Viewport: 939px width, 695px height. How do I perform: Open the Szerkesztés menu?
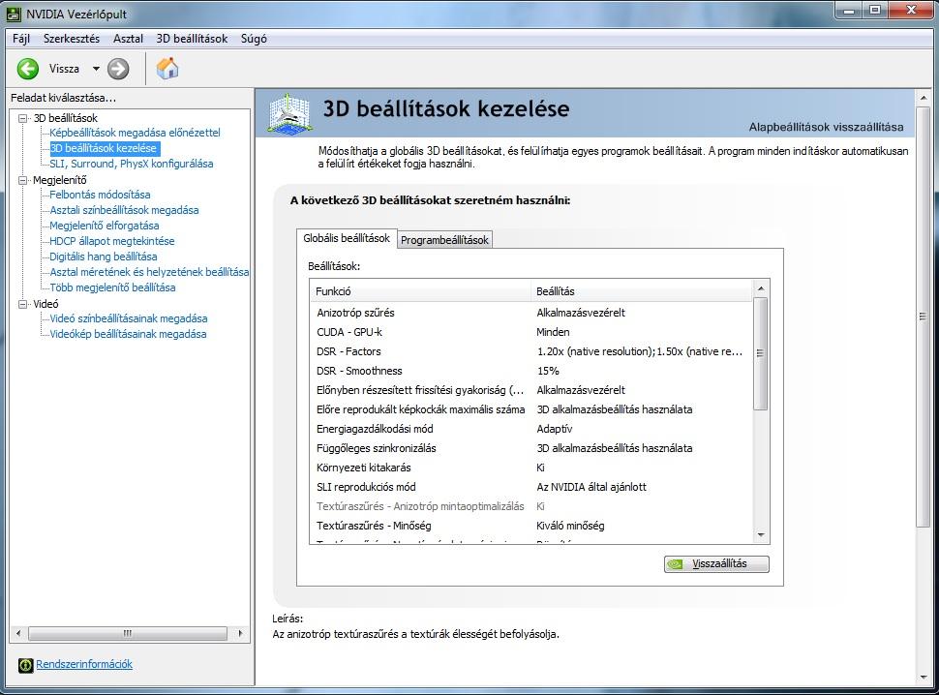tap(72, 39)
